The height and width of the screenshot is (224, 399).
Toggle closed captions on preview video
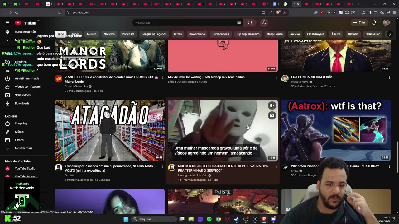pos(272,116)
